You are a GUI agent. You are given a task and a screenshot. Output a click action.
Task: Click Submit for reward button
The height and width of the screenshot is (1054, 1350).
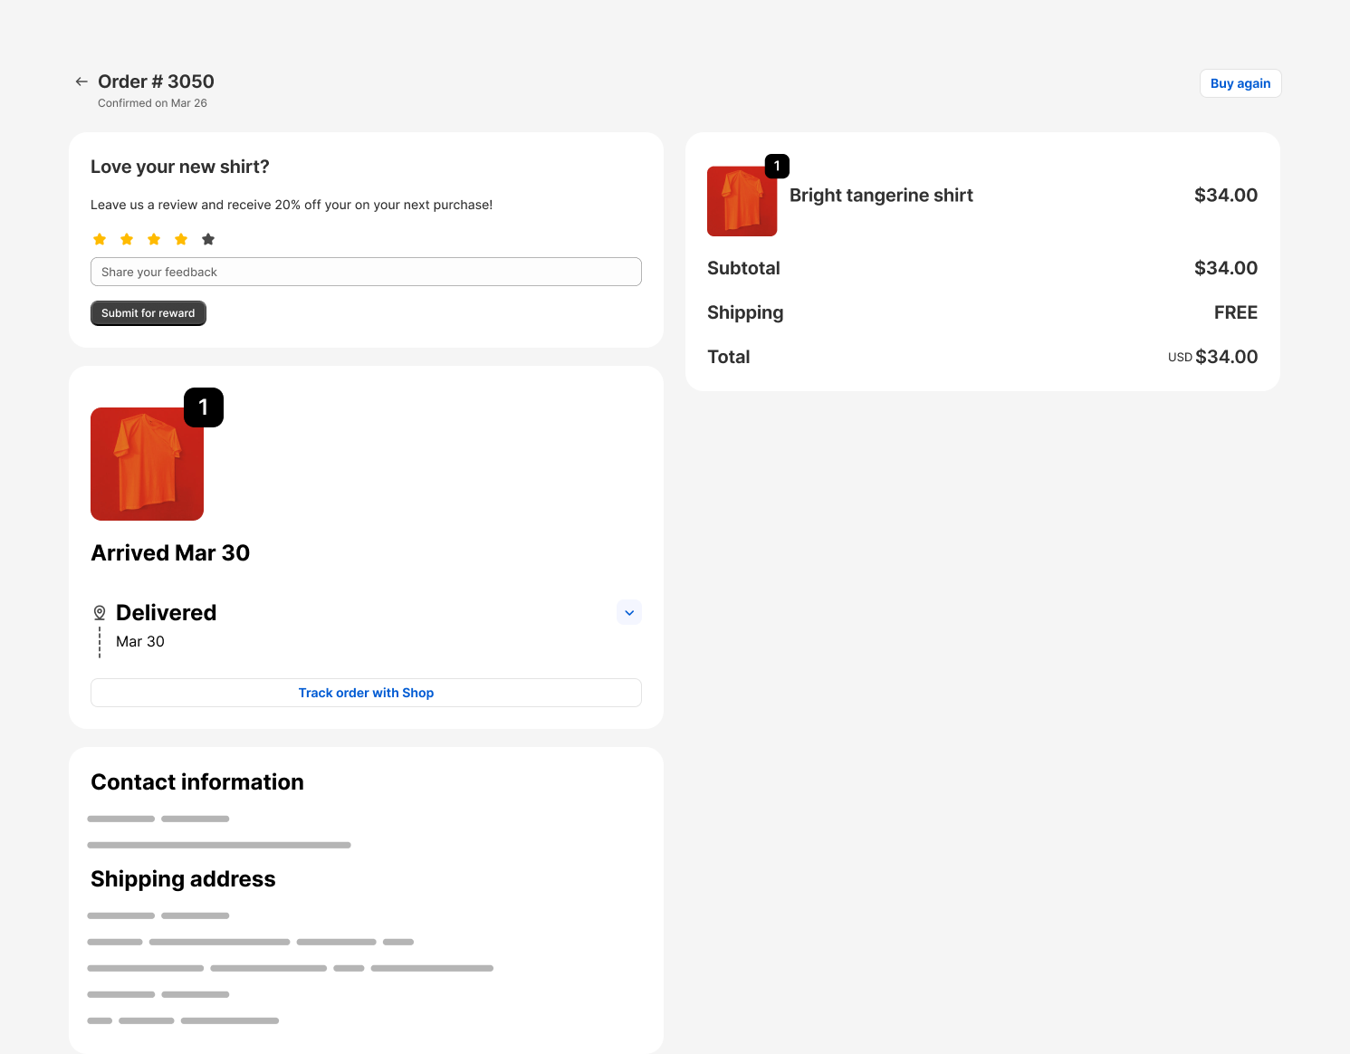click(x=148, y=313)
